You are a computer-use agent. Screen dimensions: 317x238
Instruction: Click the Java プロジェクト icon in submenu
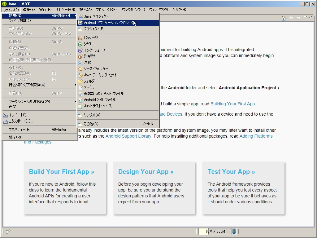click(x=80, y=16)
